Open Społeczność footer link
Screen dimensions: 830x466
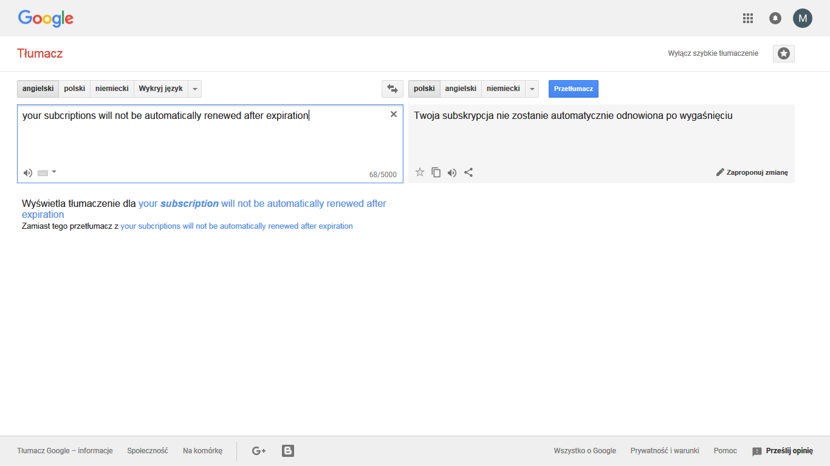(x=148, y=451)
